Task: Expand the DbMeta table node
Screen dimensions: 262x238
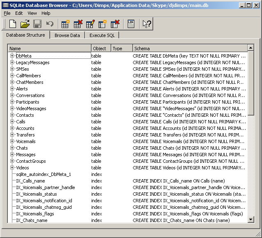Action: (x=12, y=56)
